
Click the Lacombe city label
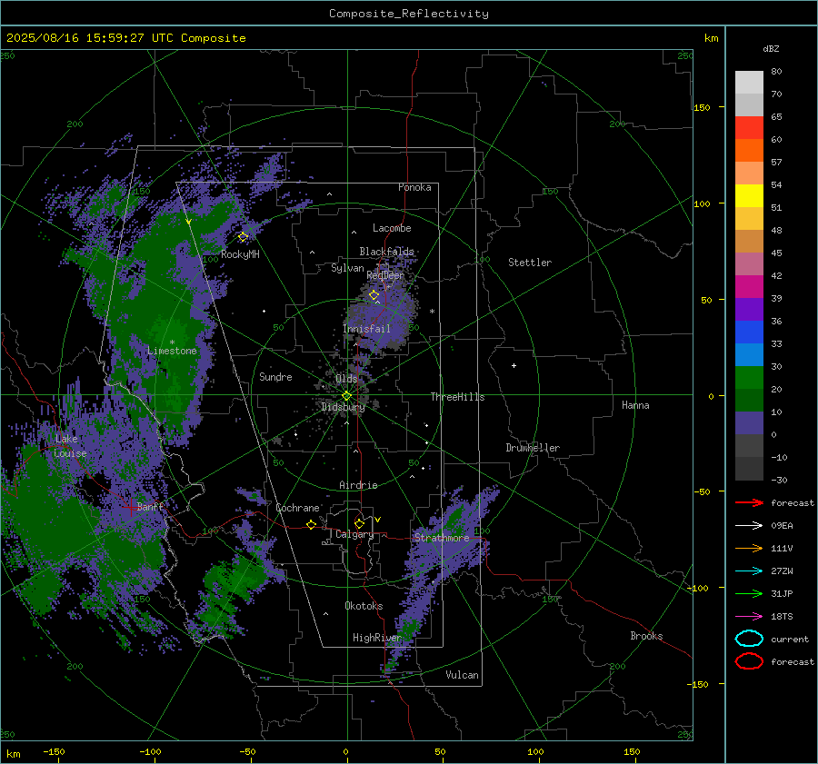click(392, 228)
